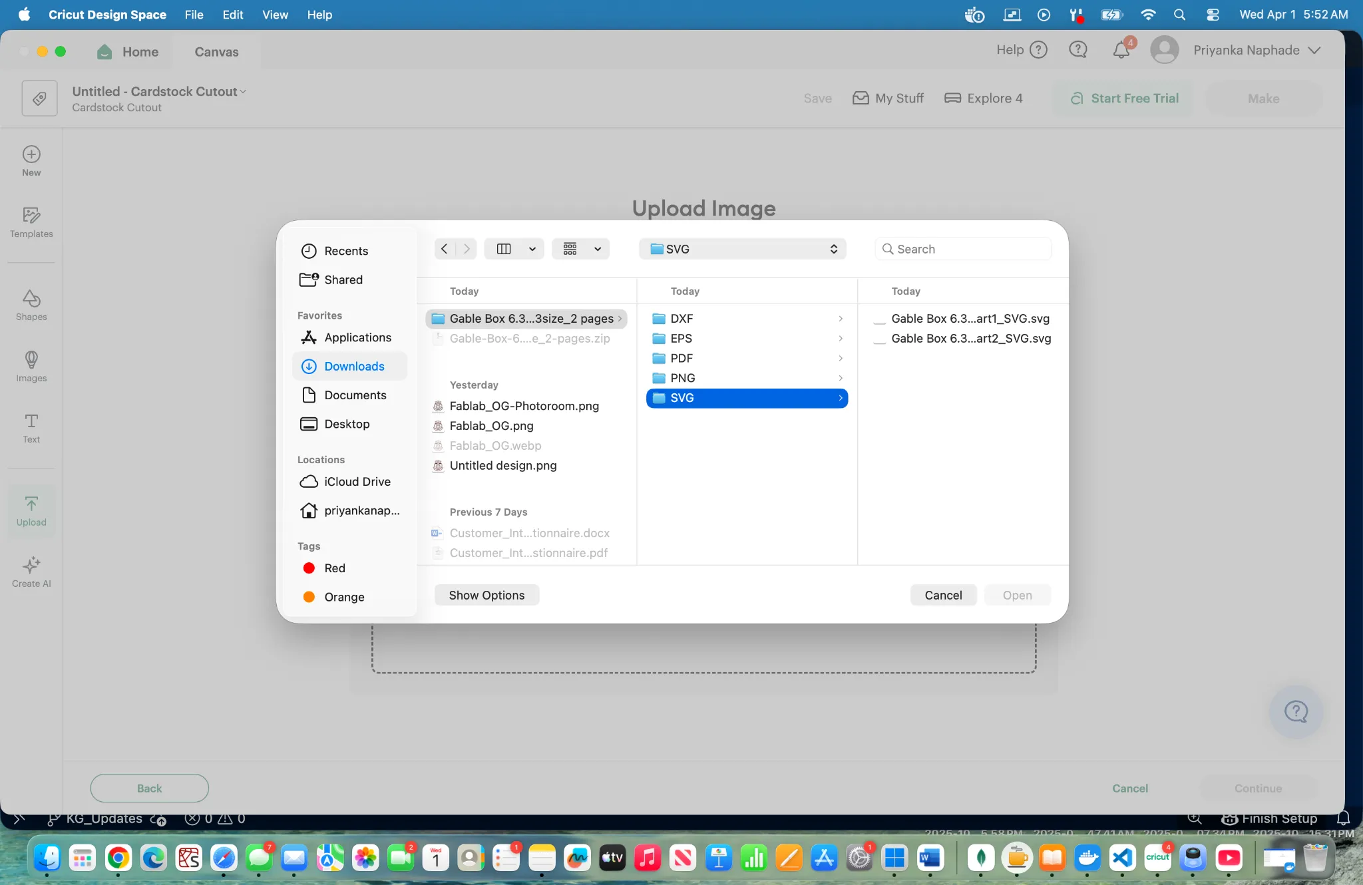The height and width of the screenshot is (885, 1363).
Task: Open Google Chrome from the Dock
Action: [118, 858]
